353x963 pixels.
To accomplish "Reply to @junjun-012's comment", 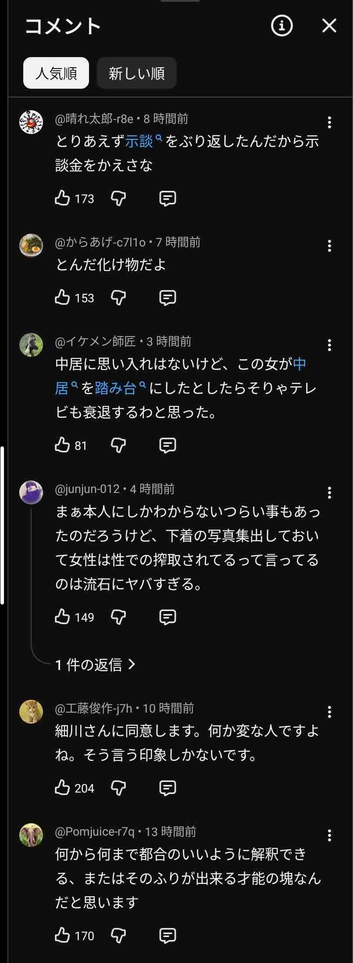I will click(167, 617).
